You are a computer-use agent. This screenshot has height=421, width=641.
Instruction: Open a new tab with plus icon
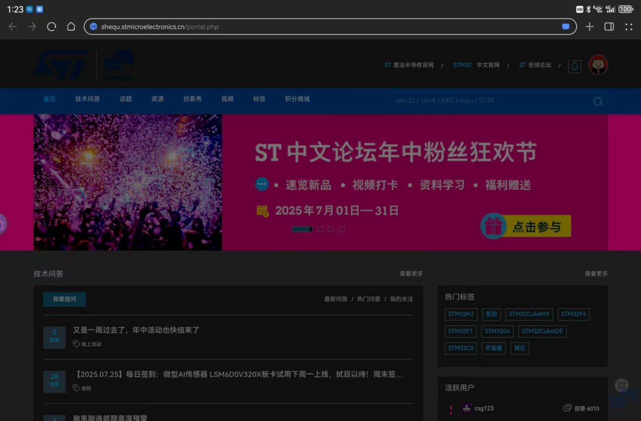(x=590, y=27)
